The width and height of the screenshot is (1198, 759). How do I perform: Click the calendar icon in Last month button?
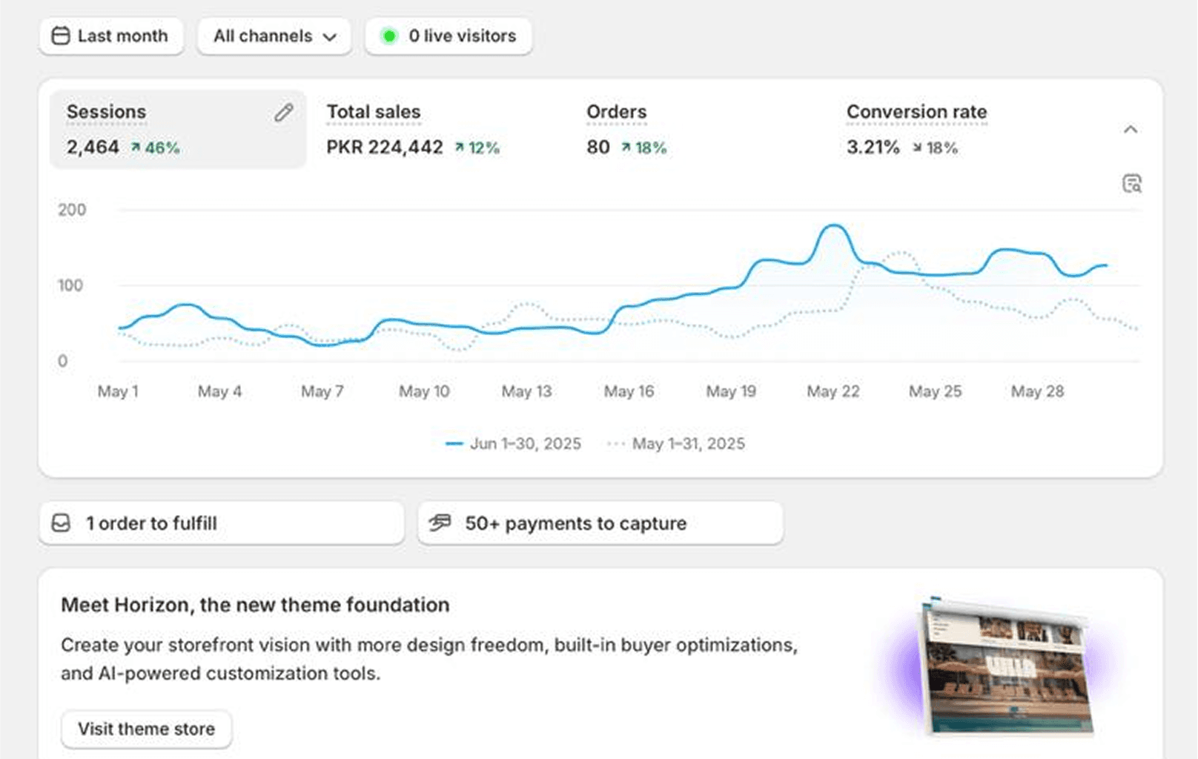pos(61,36)
